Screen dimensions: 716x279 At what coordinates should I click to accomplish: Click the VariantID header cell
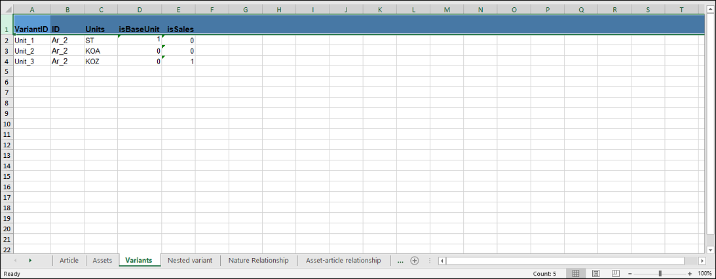[x=32, y=24]
